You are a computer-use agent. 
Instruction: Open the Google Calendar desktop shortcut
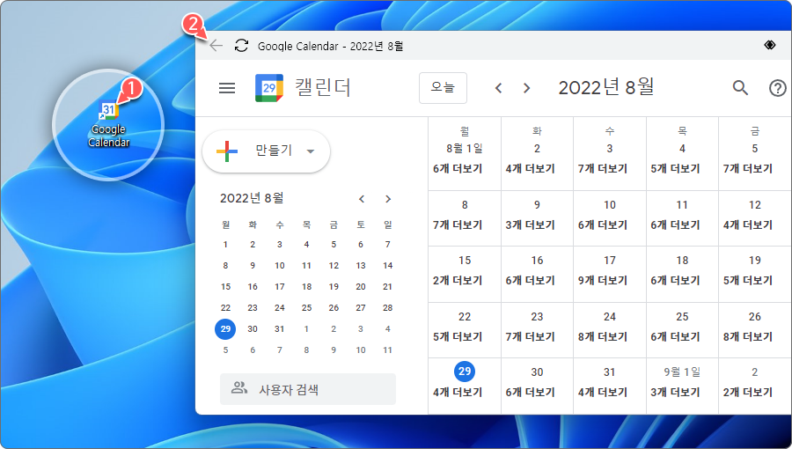pyautogui.click(x=108, y=124)
